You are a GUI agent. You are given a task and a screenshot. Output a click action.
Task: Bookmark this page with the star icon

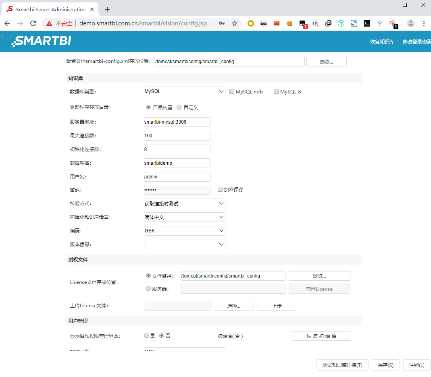pyautogui.click(x=235, y=23)
